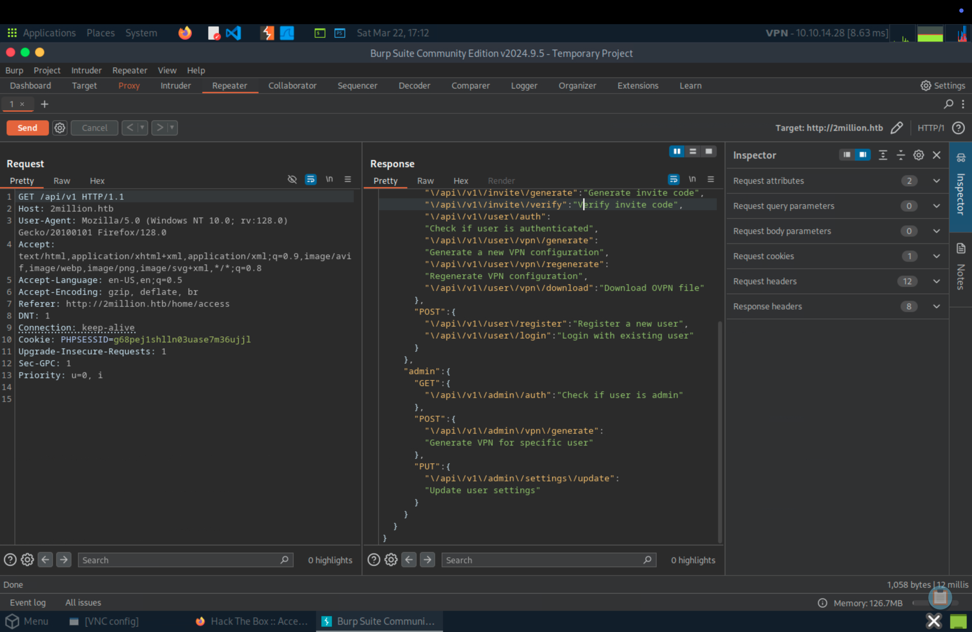Switch to the Intruder tab
Viewport: 972px width, 632px height.
point(176,86)
